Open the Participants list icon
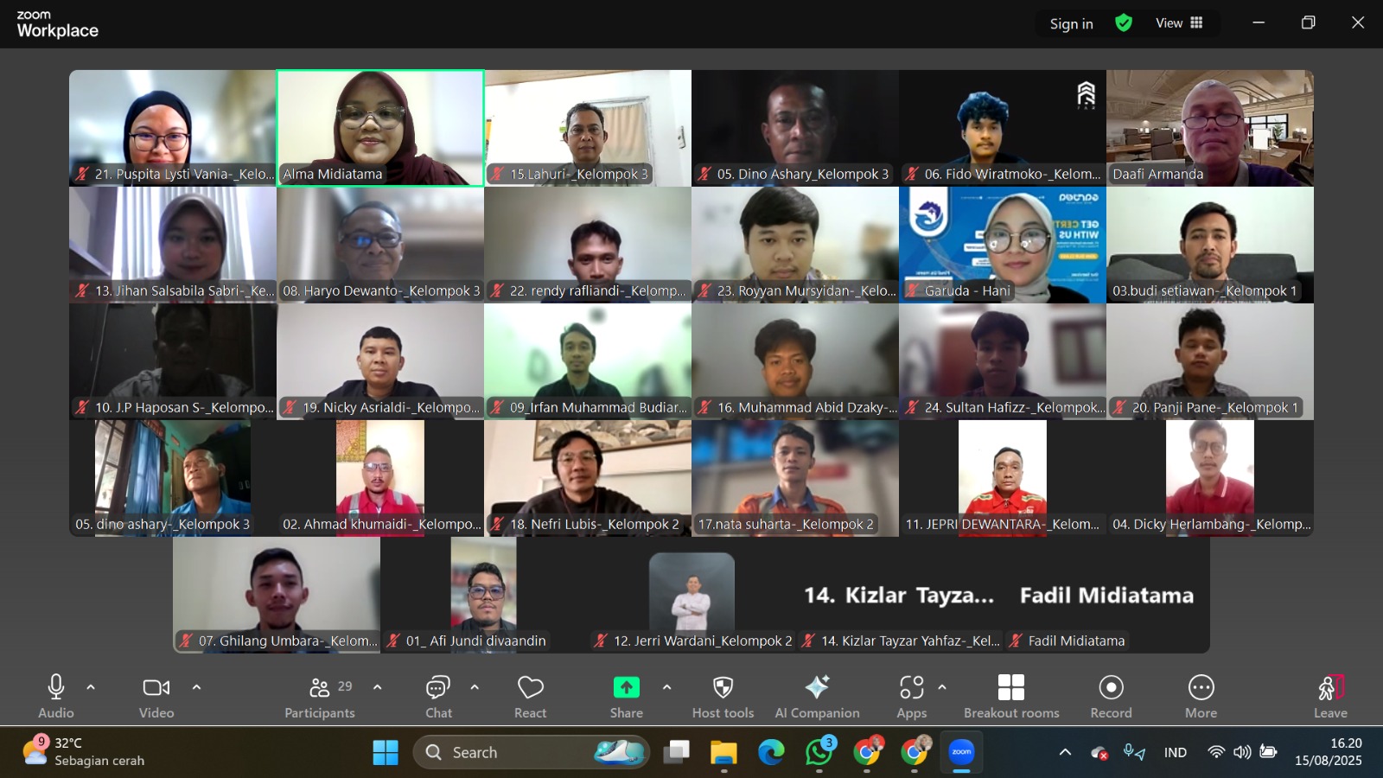 pyautogui.click(x=320, y=688)
